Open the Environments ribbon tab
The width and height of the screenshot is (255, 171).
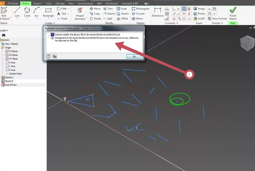[83, 2]
